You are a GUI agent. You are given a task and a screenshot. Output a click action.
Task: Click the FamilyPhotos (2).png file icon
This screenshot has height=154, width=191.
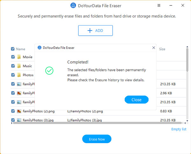19,111
